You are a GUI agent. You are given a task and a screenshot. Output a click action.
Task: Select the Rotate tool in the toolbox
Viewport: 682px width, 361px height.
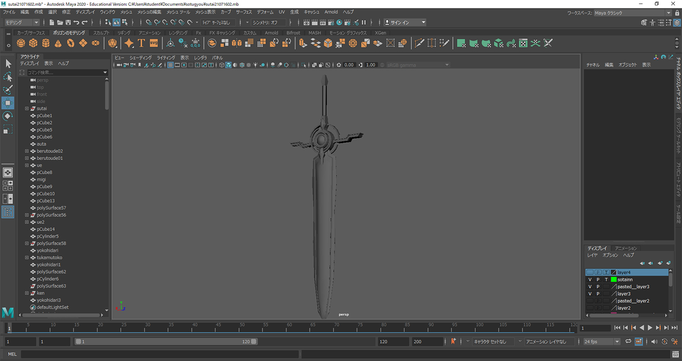pyautogui.click(x=8, y=116)
